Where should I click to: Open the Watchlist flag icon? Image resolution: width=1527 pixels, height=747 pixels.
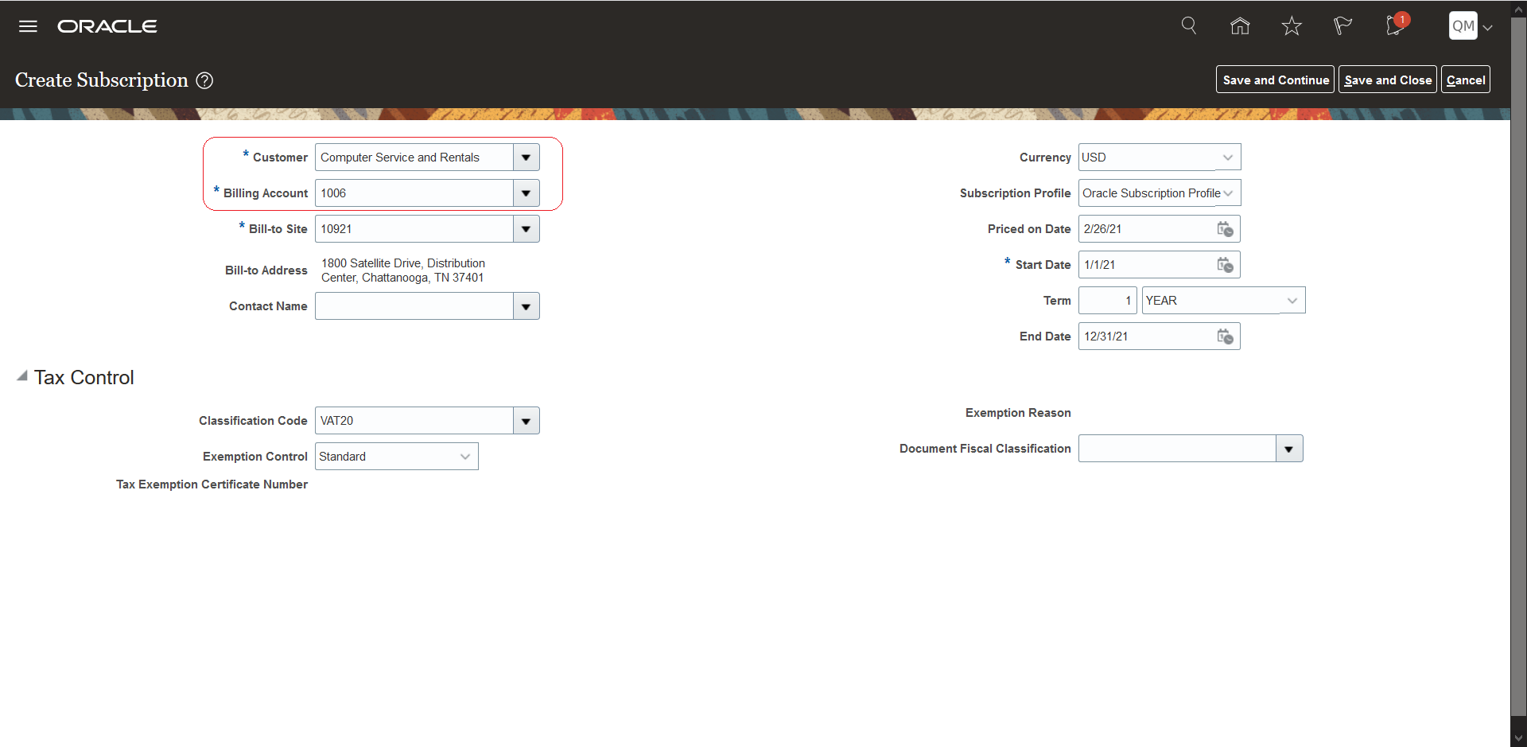(1342, 26)
